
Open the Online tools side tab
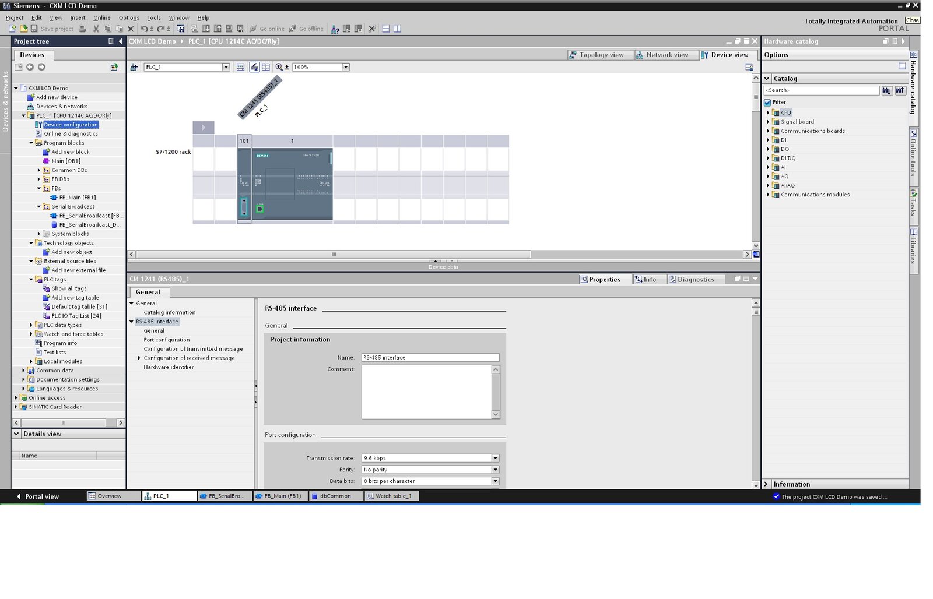coord(914,155)
